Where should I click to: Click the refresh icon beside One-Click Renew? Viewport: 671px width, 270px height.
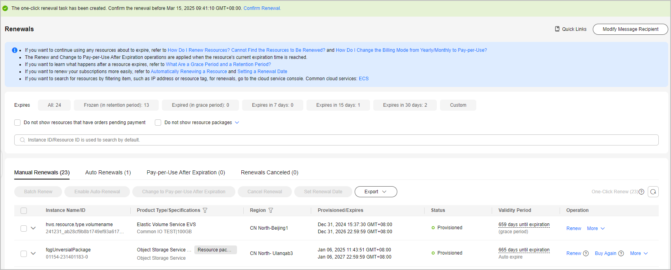[x=653, y=192]
